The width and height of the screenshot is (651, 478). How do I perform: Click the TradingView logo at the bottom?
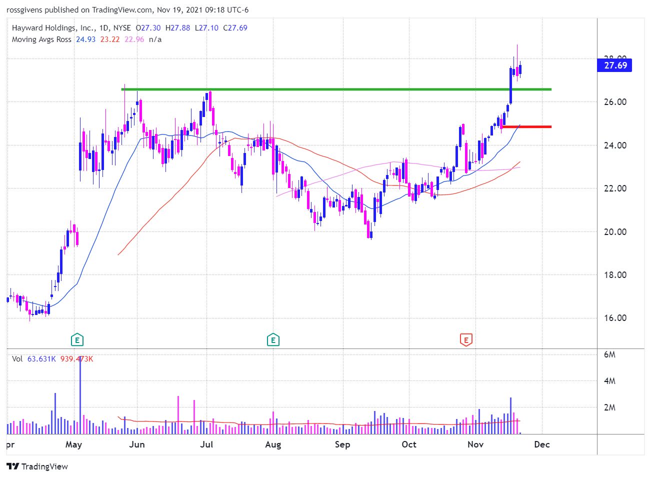[x=37, y=466]
